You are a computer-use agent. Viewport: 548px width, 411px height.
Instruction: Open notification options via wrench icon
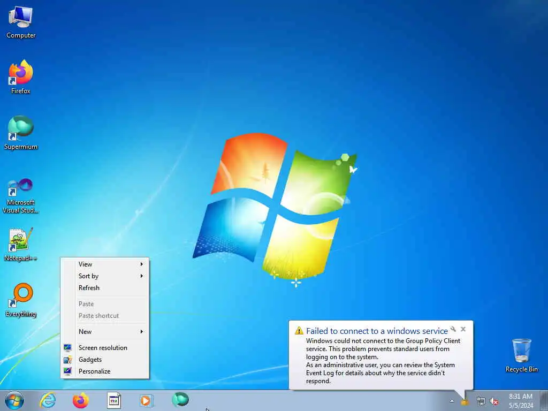[453, 329]
